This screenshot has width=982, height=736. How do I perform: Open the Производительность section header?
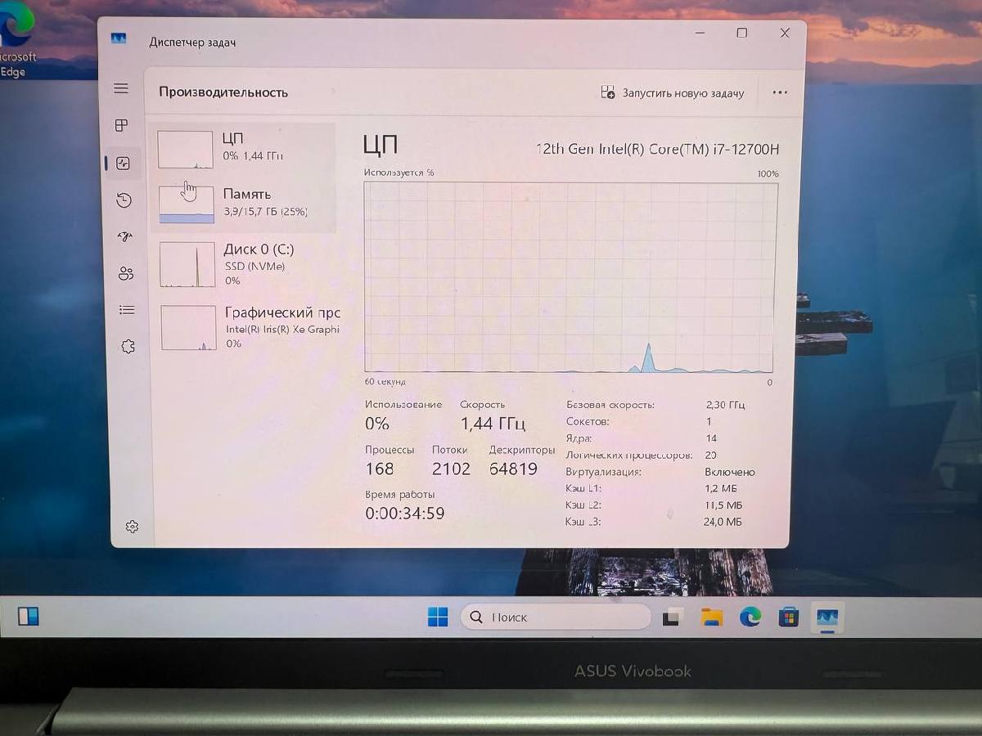point(223,92)
